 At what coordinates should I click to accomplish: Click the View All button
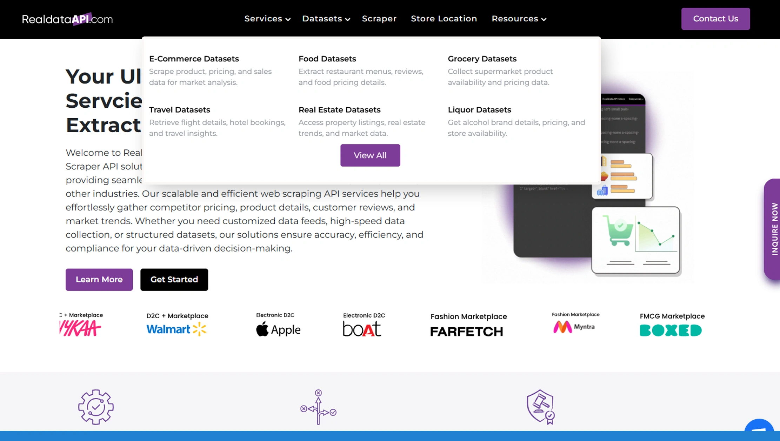tap(370, 155)
